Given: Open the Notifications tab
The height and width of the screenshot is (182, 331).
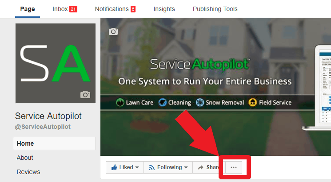Looking at the screenshot, I should coord(115,9).
